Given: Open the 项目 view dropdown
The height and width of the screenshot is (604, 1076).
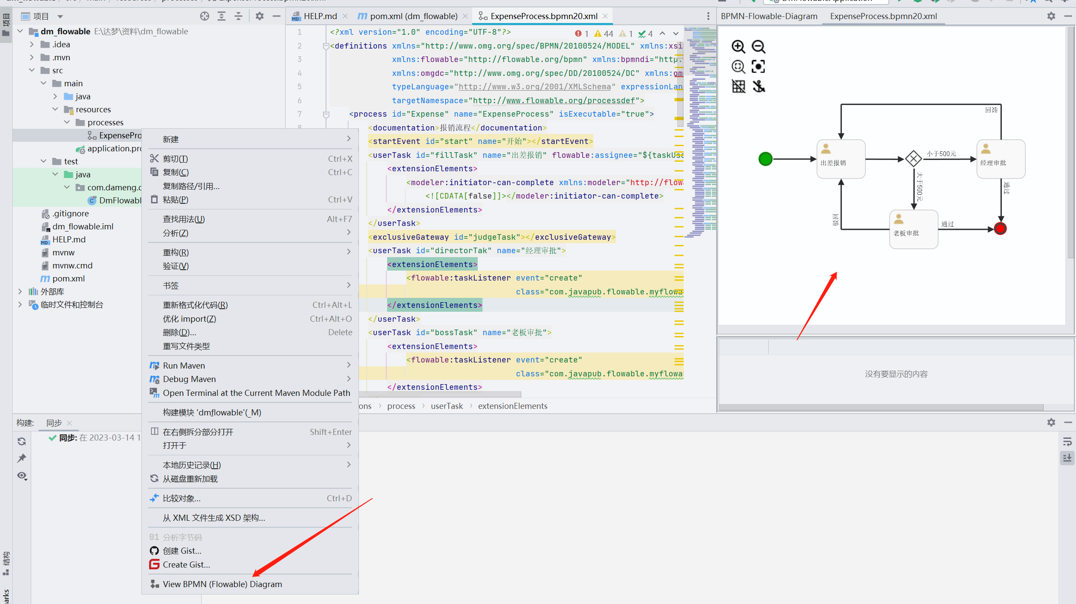Looking at the screenshot, I should (60, 16).
